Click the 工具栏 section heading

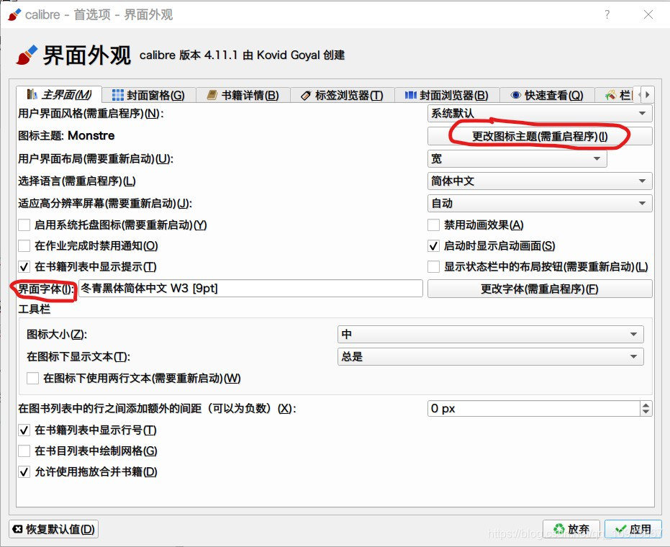(35, 309)
